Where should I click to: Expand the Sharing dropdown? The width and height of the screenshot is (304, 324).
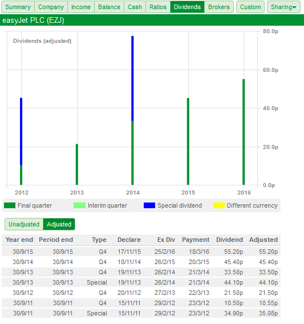coord(283,7)
